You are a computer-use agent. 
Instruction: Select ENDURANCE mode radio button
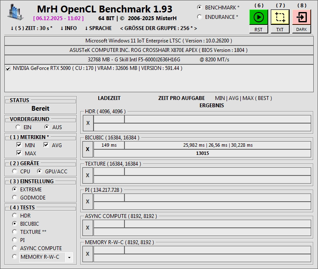point(200,17)
